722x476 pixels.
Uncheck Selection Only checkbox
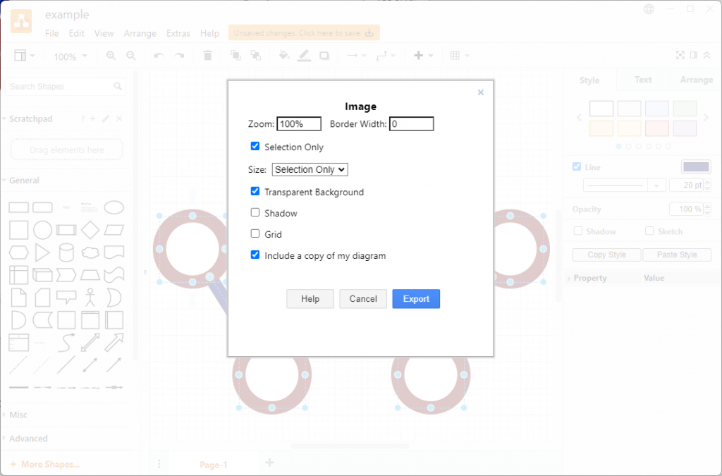pos(255,146)
